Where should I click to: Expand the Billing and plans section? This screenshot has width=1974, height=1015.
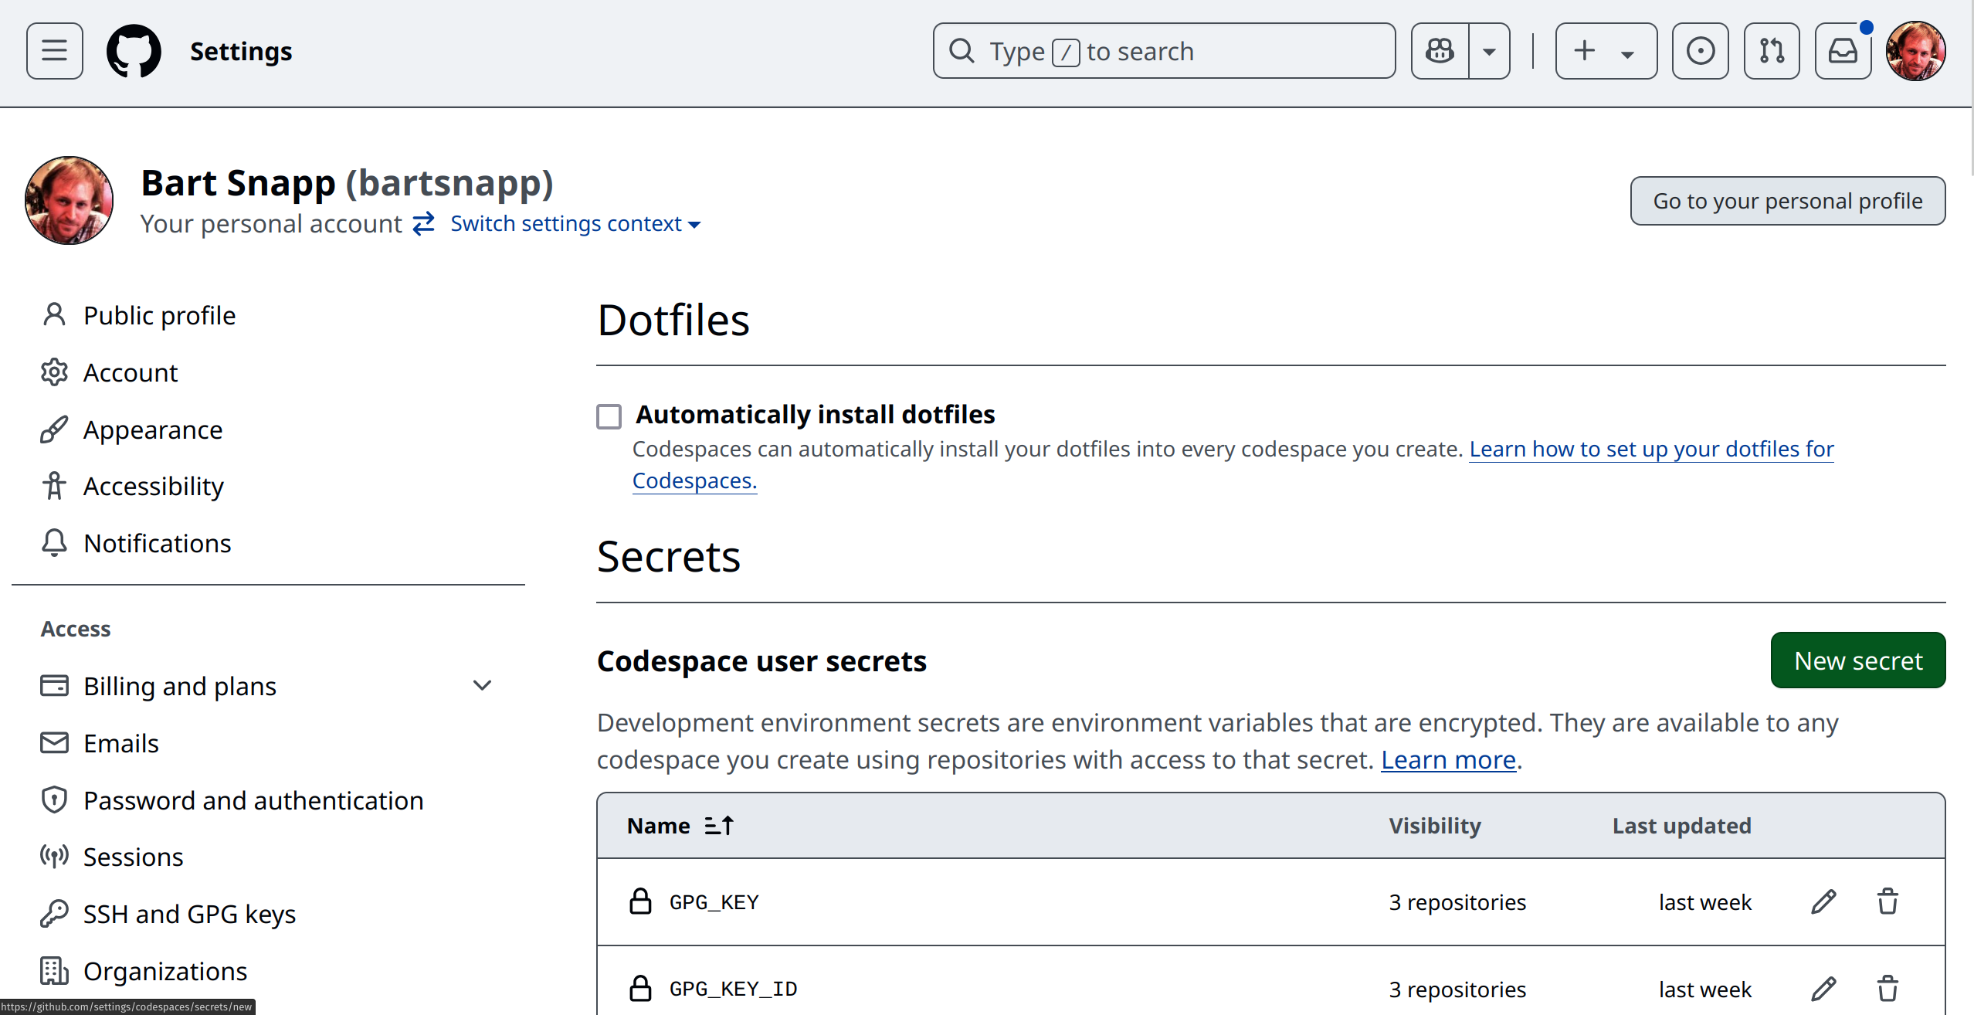(482, 686)
